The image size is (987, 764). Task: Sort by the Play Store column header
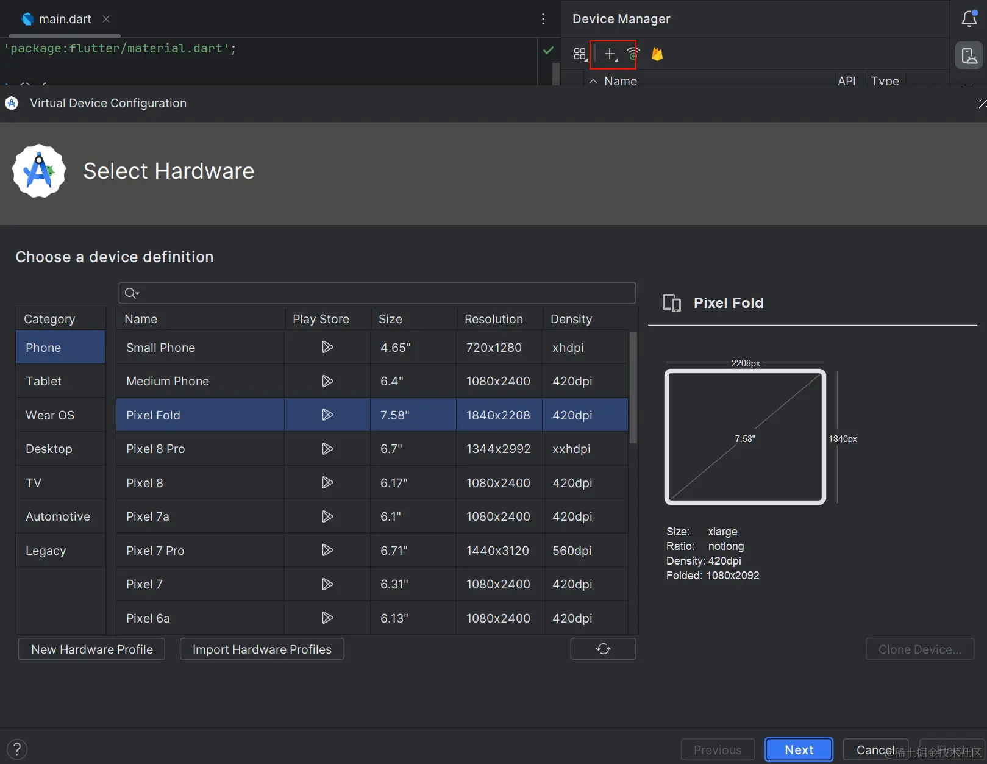(327, 319)
